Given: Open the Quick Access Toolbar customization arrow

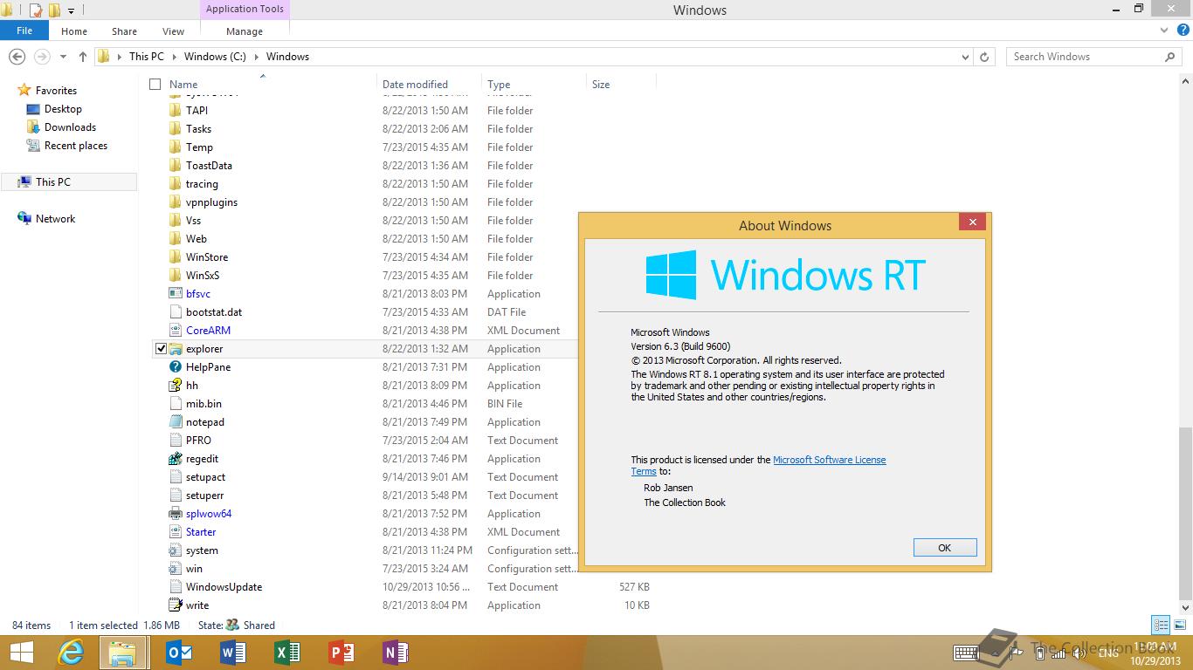Looking at the screenshot, I should click(72, 10).
